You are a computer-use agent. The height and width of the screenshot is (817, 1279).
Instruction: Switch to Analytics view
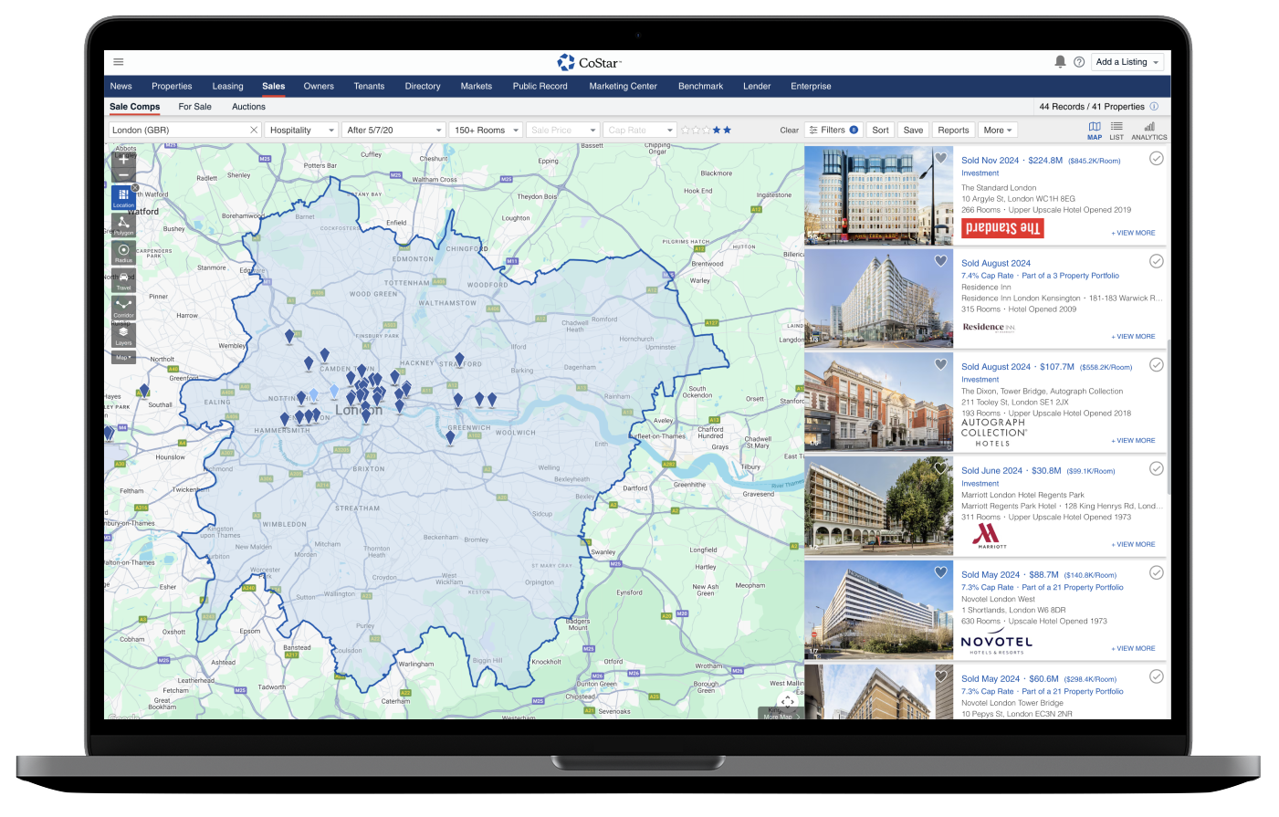click(x=1148, y=131)
